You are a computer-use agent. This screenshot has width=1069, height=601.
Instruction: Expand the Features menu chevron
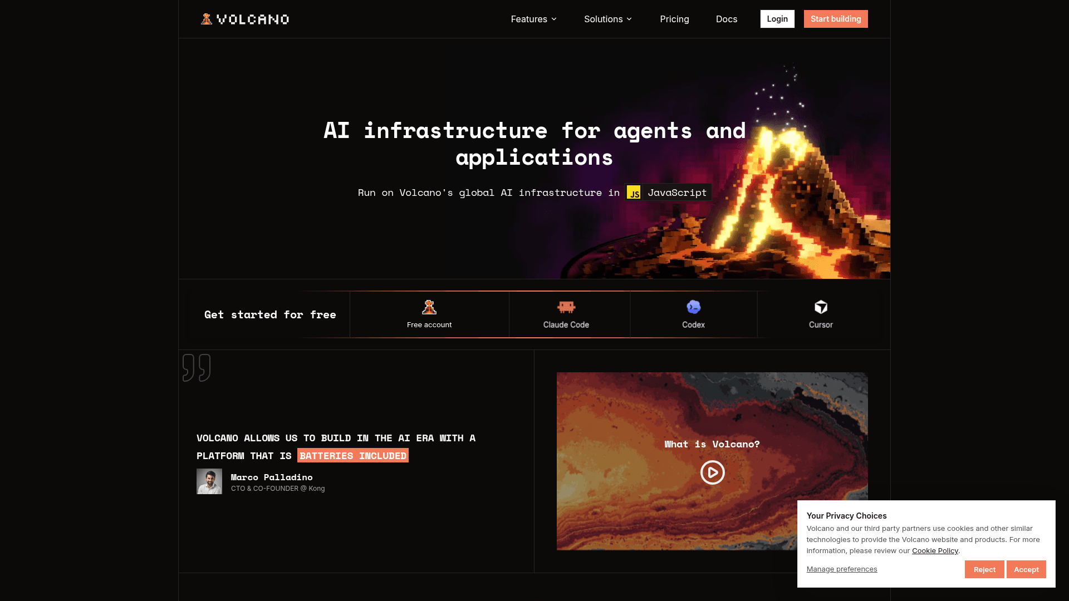coord(554,19)
